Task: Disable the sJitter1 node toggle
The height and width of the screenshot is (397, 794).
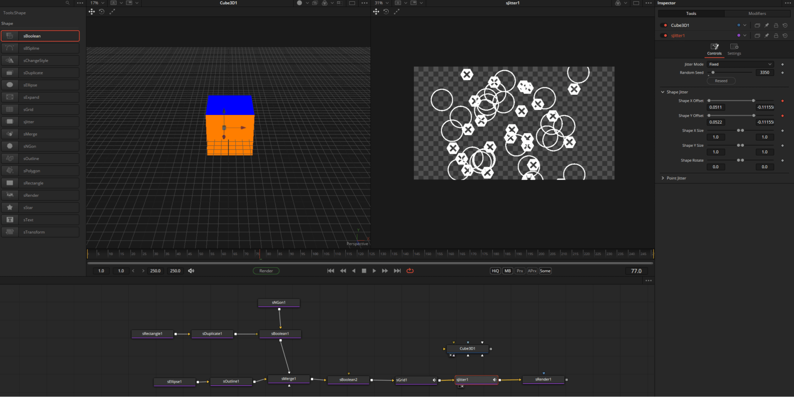Action: click(665, 36)
